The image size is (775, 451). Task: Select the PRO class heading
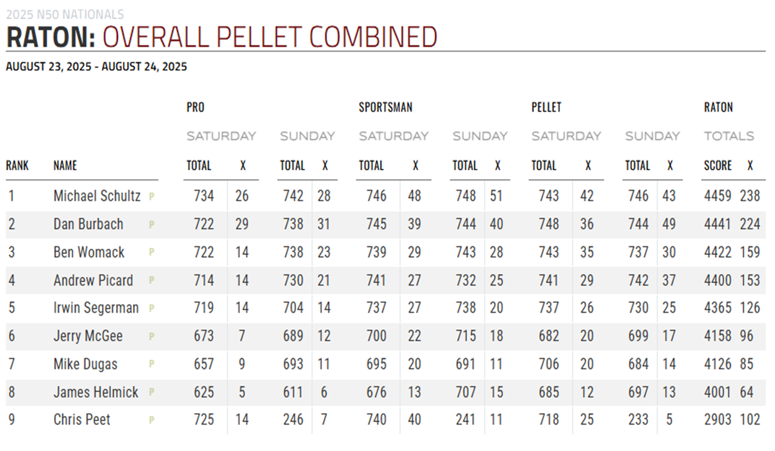[196, 107]
